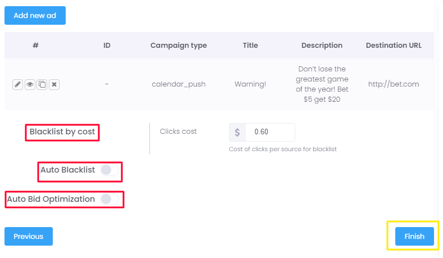Delete the ad with the X icon
The width and height of the screenshot is (443, 258).
coord(54,84)
